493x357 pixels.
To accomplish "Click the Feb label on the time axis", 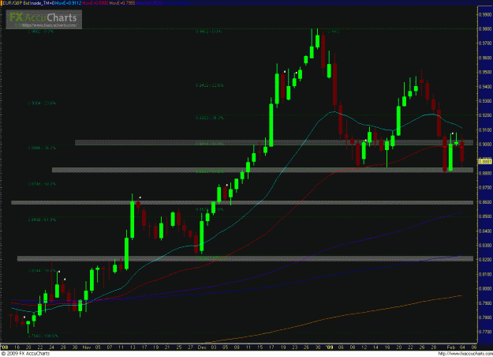I will 451,348.
